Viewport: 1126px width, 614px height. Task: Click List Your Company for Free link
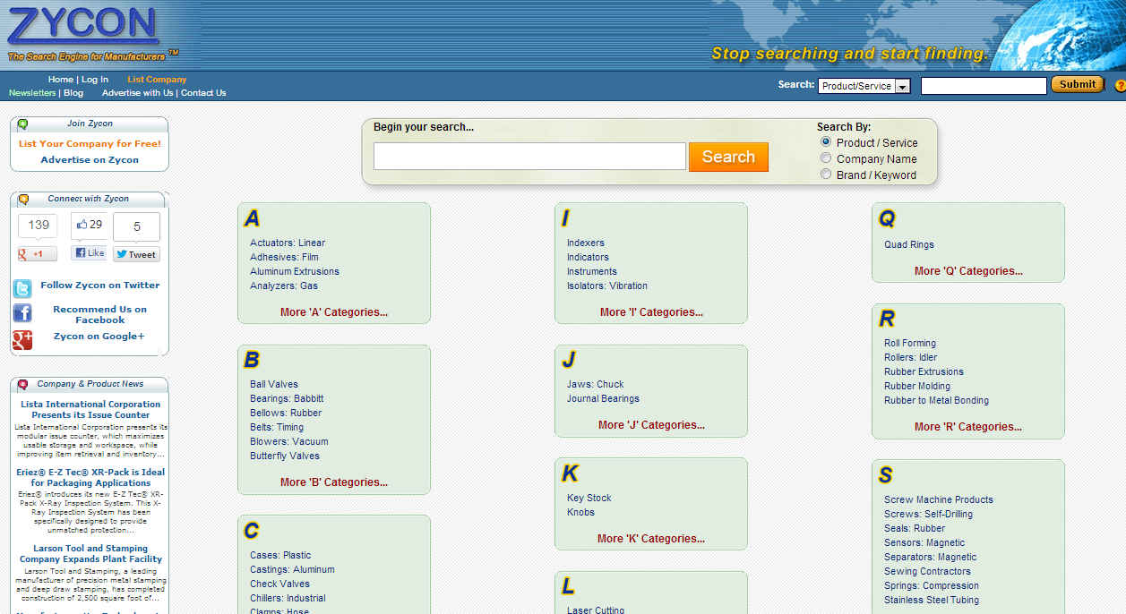(90, 143)
